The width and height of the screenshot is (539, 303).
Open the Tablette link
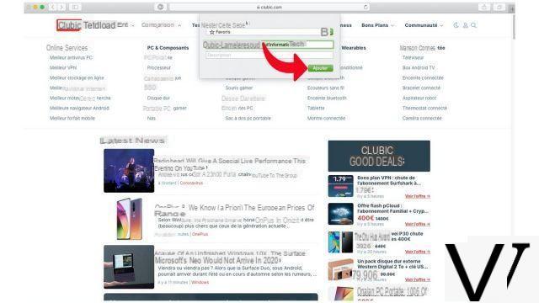click(x=316, y=108)
